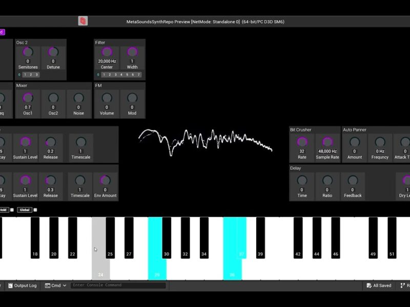Click the red Unreal project icon in title bar
Viewport: 410px width, 307px height.
pyautogui.click(x=83, y=21)
